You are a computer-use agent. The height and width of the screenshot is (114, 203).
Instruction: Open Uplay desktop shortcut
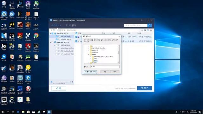point(12,15)
